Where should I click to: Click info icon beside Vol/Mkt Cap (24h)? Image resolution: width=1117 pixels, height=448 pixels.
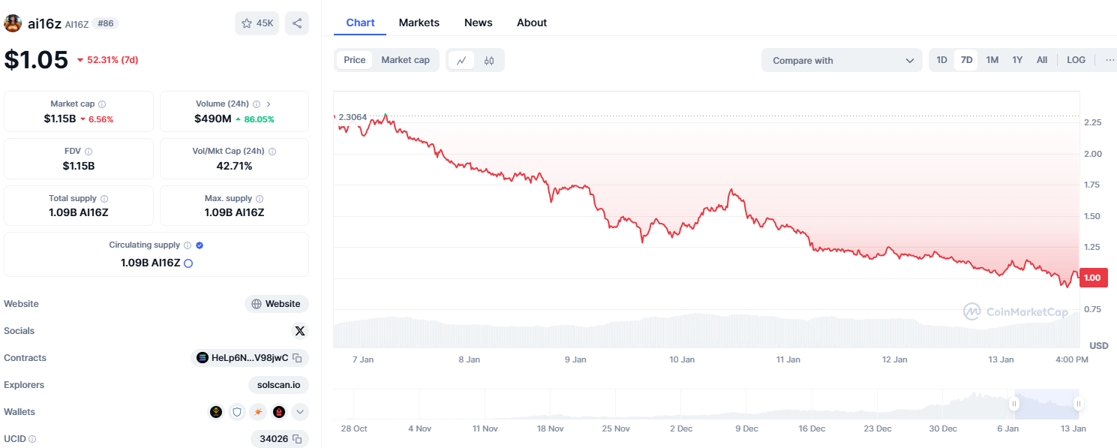point(272,152)
